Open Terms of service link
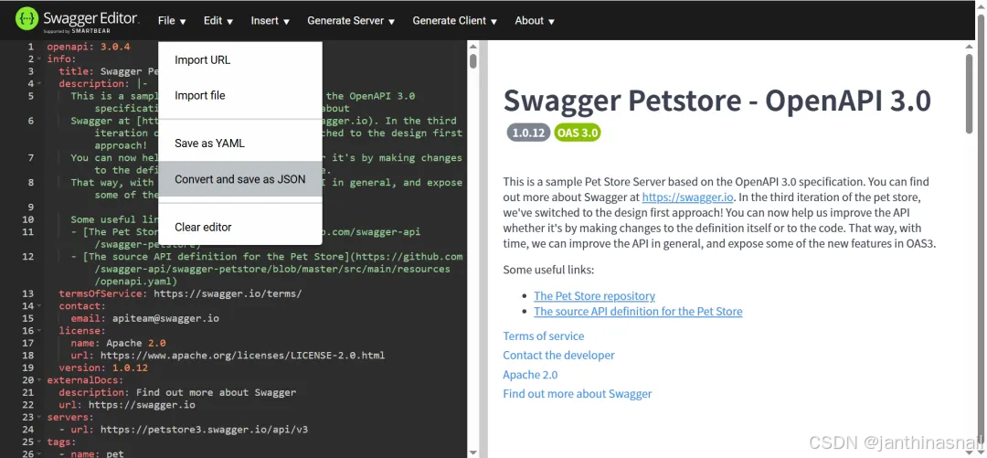This screenshot has width=987, height=458. [543, 336]
